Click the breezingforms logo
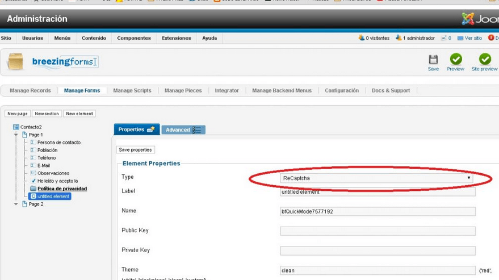This screenshot has height=280, width=499. point(65,61)
